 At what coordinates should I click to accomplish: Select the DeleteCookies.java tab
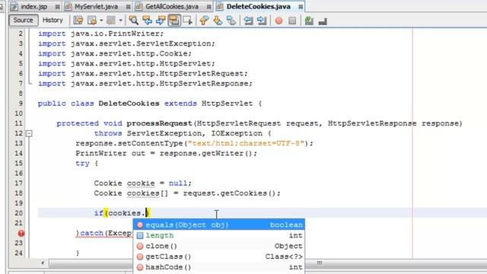tap(259, 7)
